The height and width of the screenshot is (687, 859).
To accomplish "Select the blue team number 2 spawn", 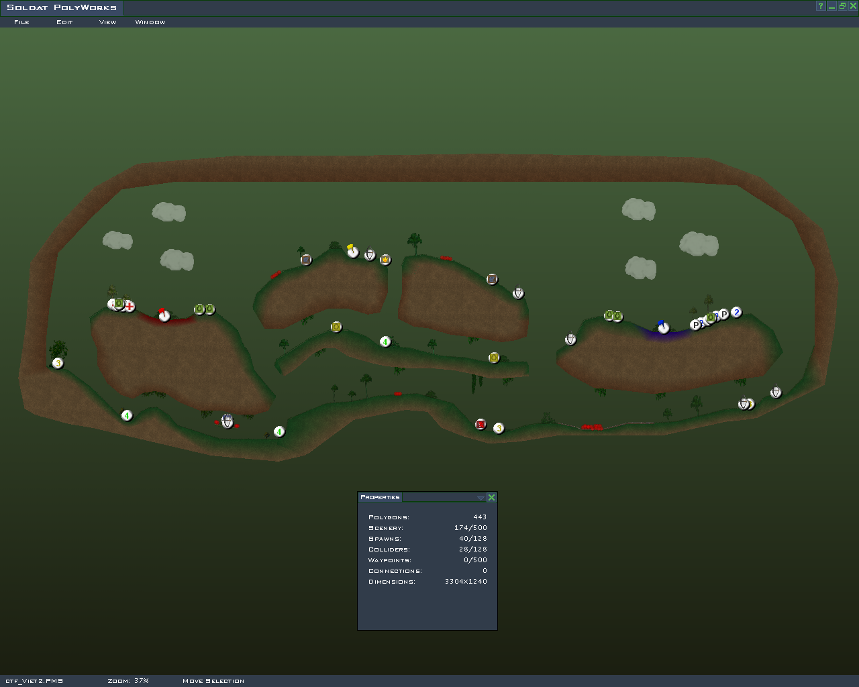I will coord(736,312).
